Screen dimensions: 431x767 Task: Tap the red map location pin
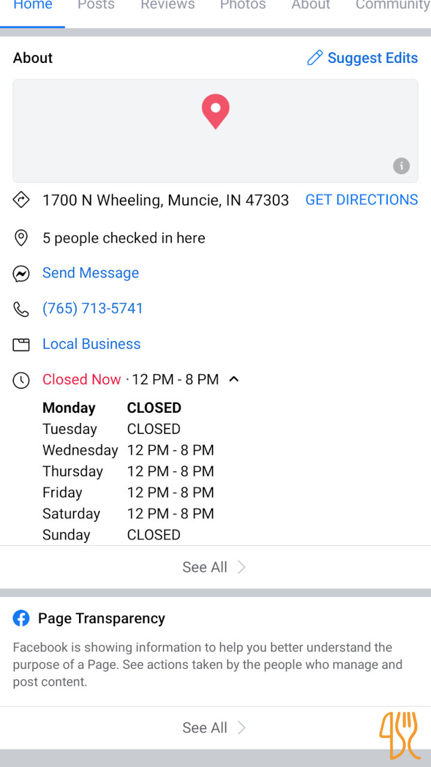pos(215,110)
